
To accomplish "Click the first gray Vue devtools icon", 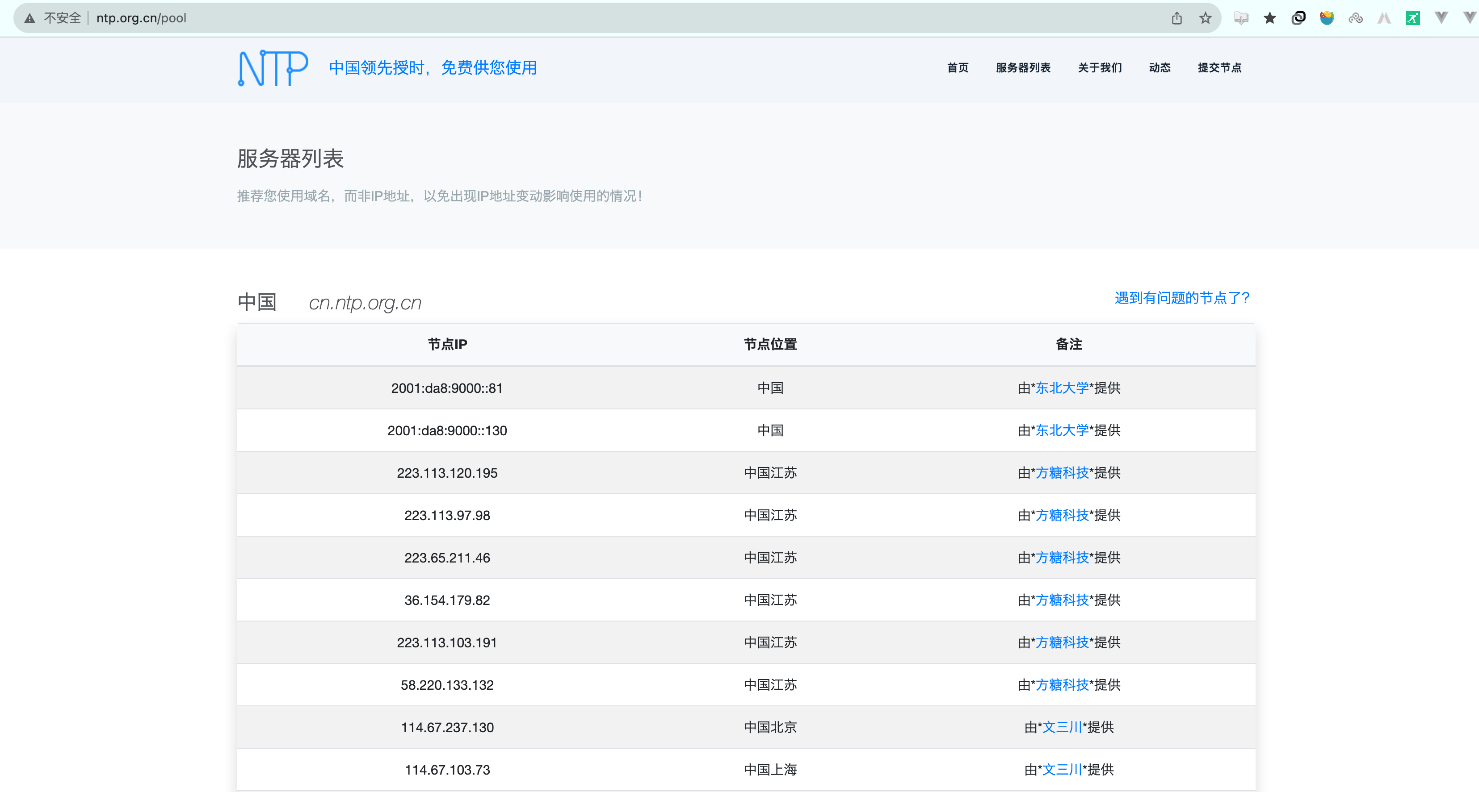I will (x=1441, y=18).
